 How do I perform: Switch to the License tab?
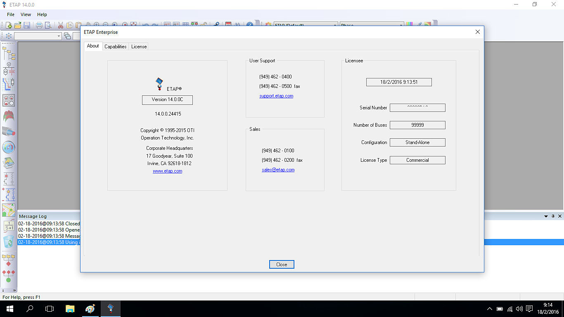[139, 47]
